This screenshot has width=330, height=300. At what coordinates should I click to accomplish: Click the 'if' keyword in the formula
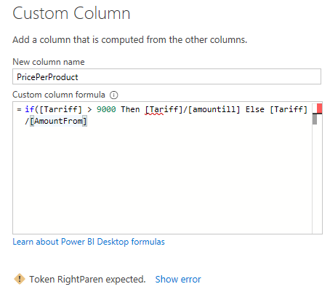tap(30, 109)
